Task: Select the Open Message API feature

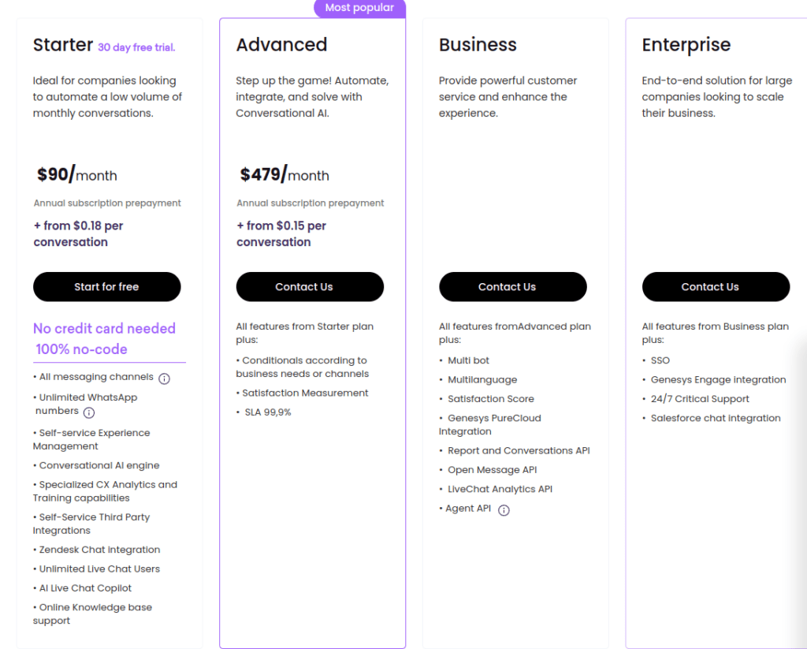Action: (x=488, y=470)
